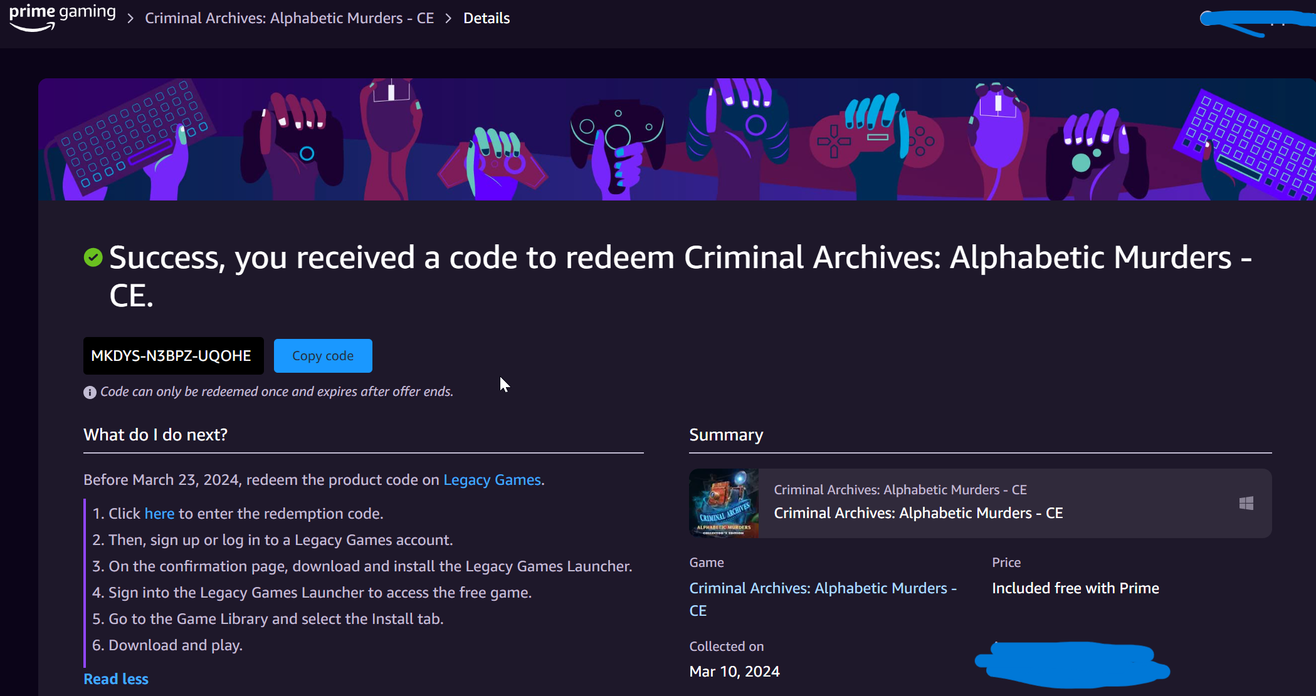Click the 'Included free with Prime' text

[1075, 588]
